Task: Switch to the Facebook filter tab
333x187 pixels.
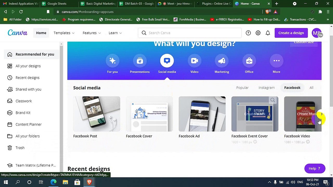Action: 292,88
